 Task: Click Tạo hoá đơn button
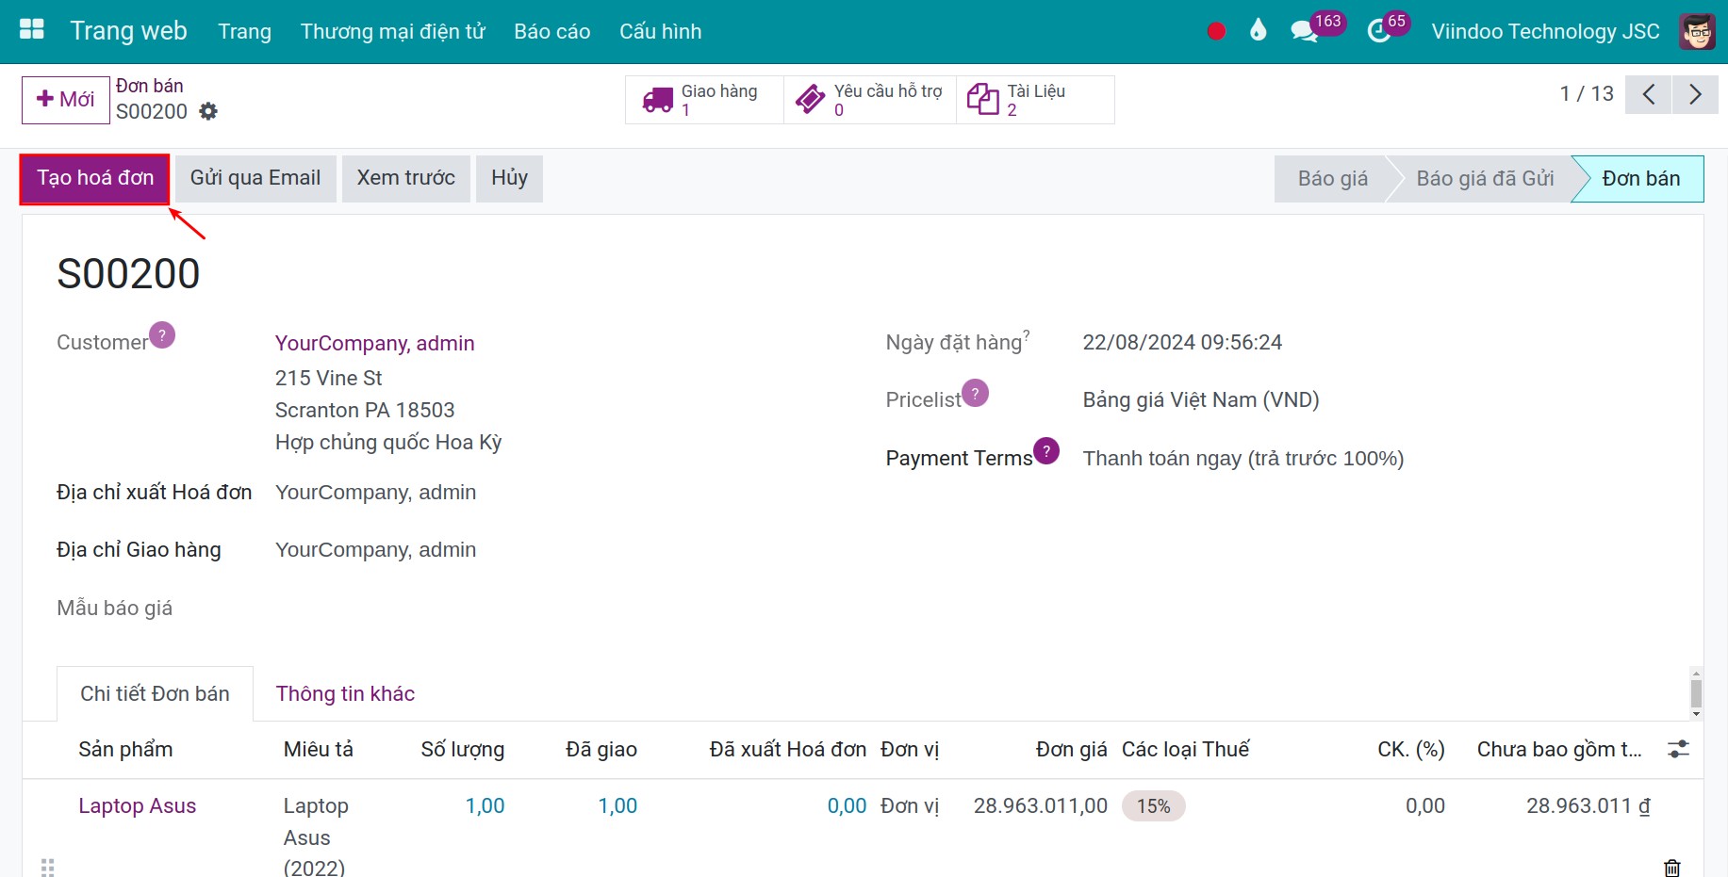95,179
